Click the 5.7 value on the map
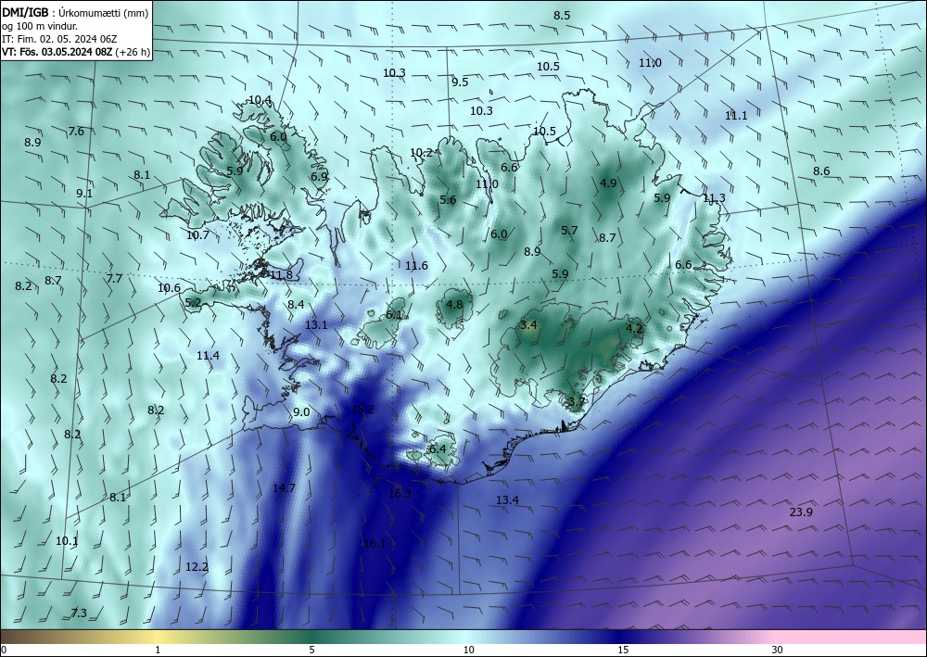The width and height of the screenshot is (927, 657). point(569,231)
